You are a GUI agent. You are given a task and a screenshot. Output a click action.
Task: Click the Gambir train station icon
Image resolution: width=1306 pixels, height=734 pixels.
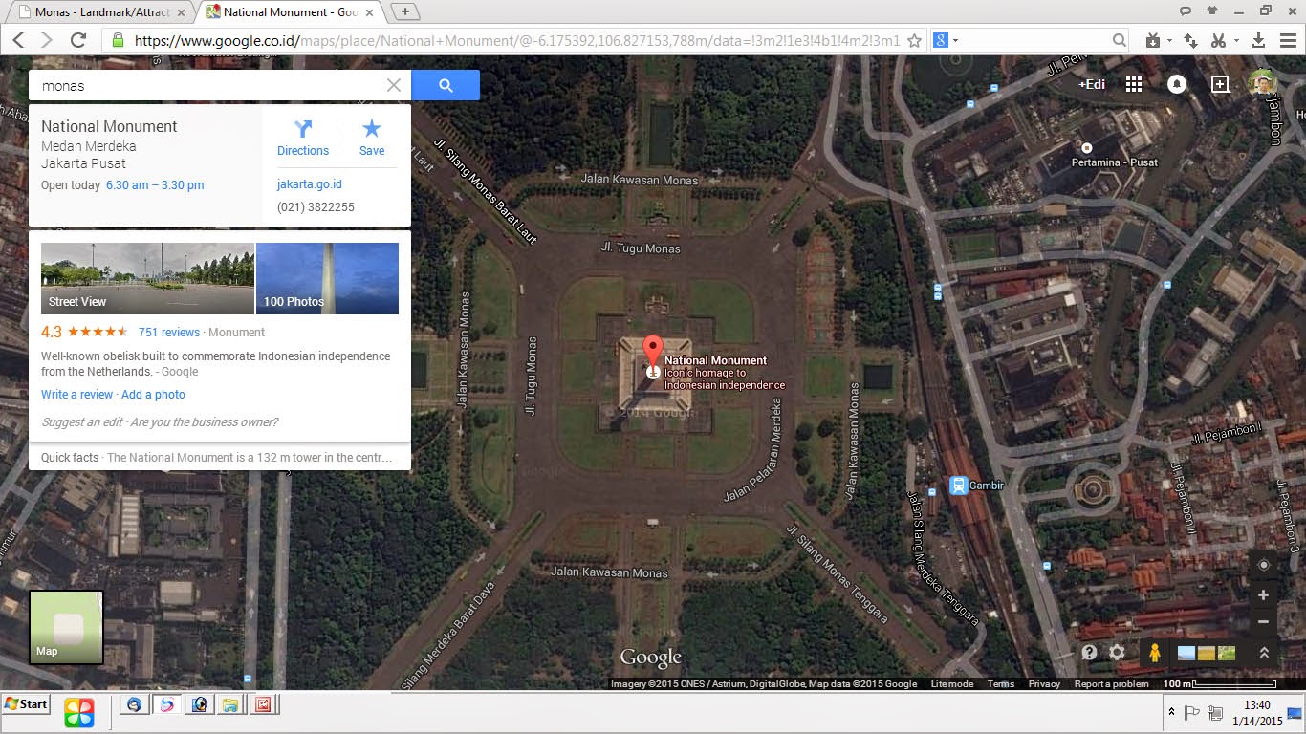(958, 486)
